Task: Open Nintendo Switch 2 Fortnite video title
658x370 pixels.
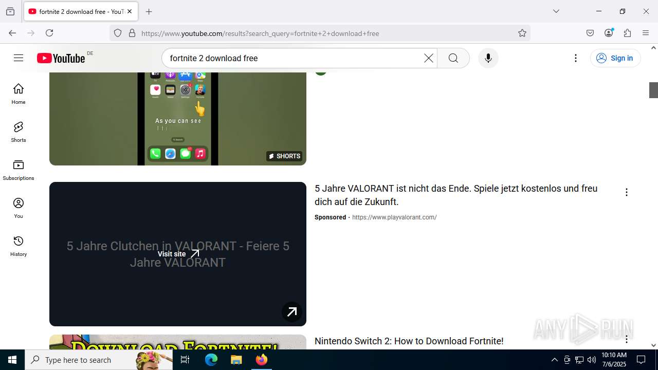Action: pos(409,341)
